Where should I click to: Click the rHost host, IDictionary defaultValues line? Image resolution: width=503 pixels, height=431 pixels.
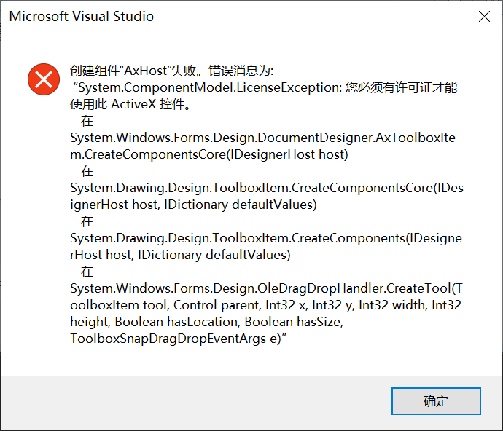coord(180,255)
